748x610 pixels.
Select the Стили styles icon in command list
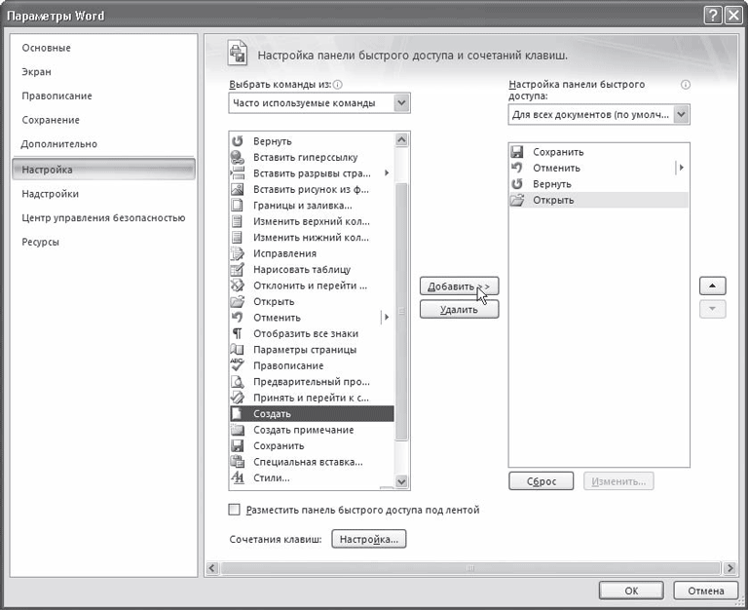(237, 477)
